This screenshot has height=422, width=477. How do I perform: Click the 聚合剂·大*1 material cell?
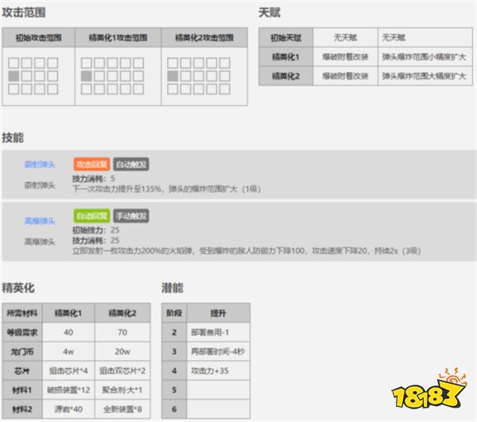pos(121,389)
